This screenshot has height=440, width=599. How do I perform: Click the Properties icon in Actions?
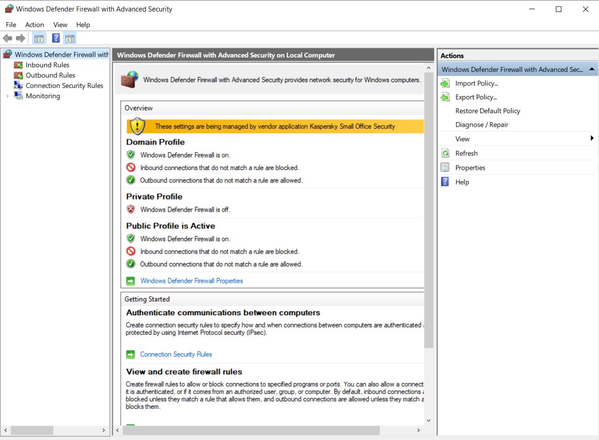point(445,168)
